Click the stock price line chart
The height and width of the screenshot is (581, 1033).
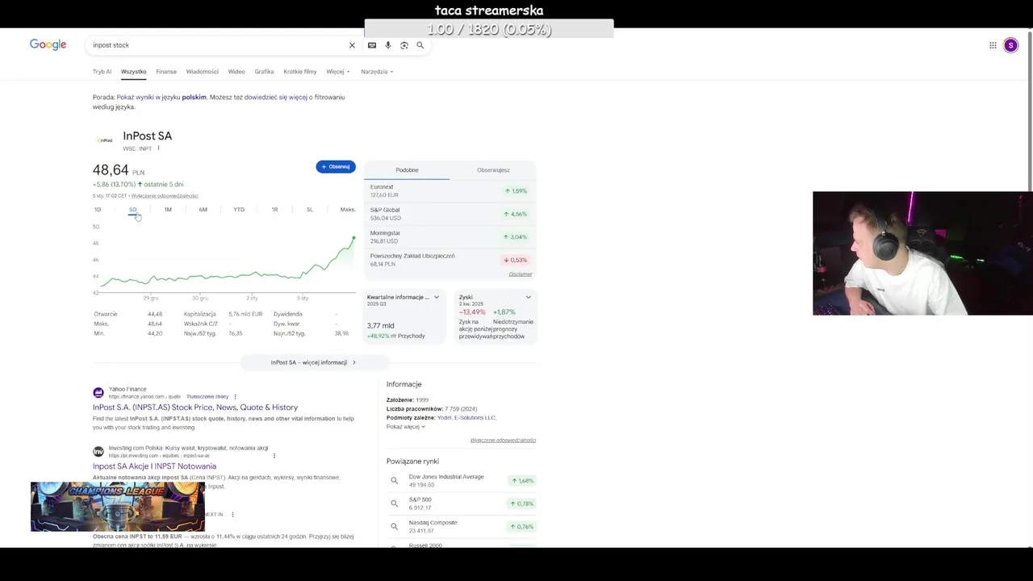226,260
